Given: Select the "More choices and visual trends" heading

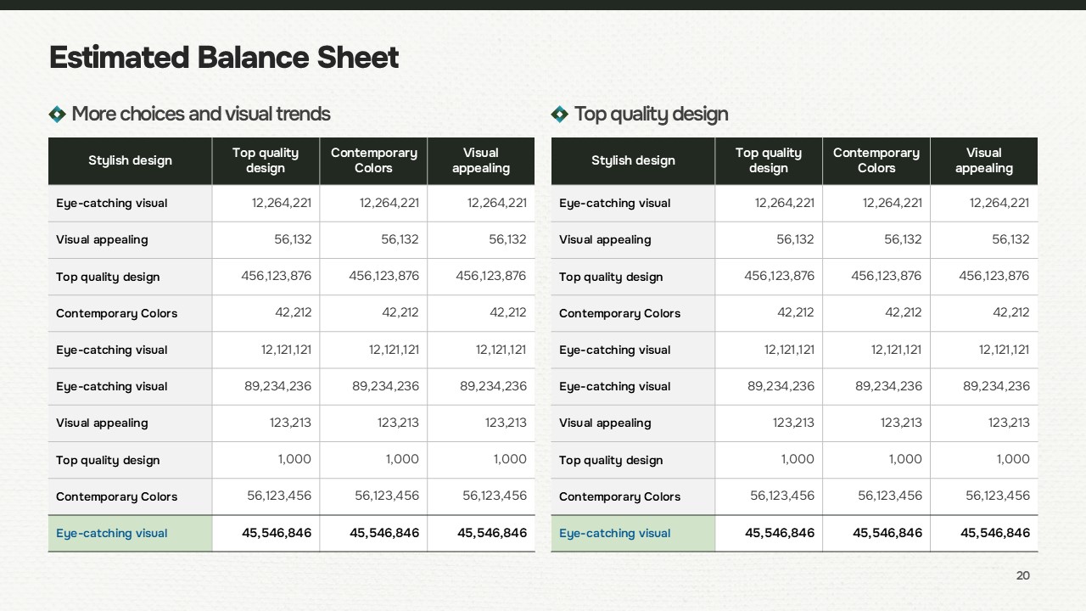Looking at the screenshot, I should click(x=201, y=114).
